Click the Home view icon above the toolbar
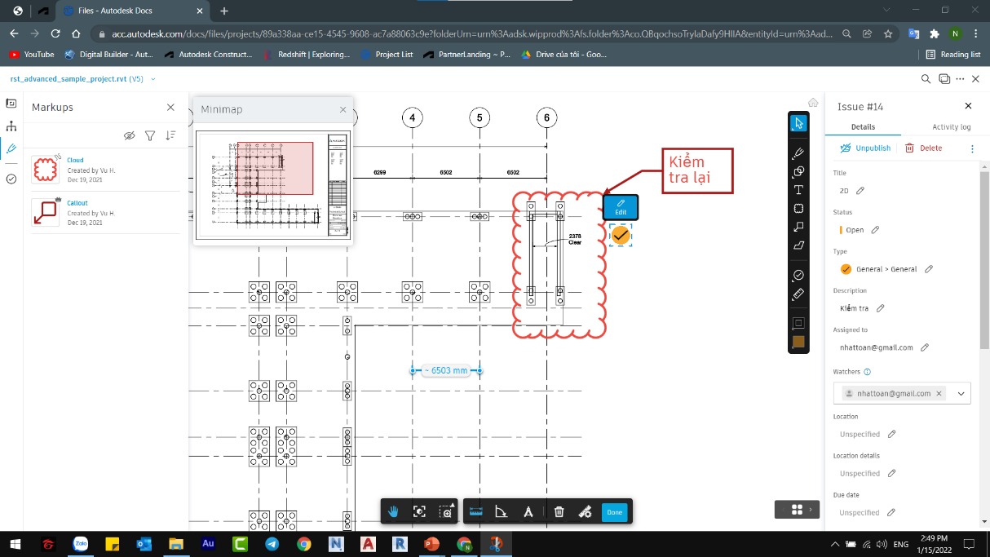This screenshot has height=557, width=990. click(813, 103)
